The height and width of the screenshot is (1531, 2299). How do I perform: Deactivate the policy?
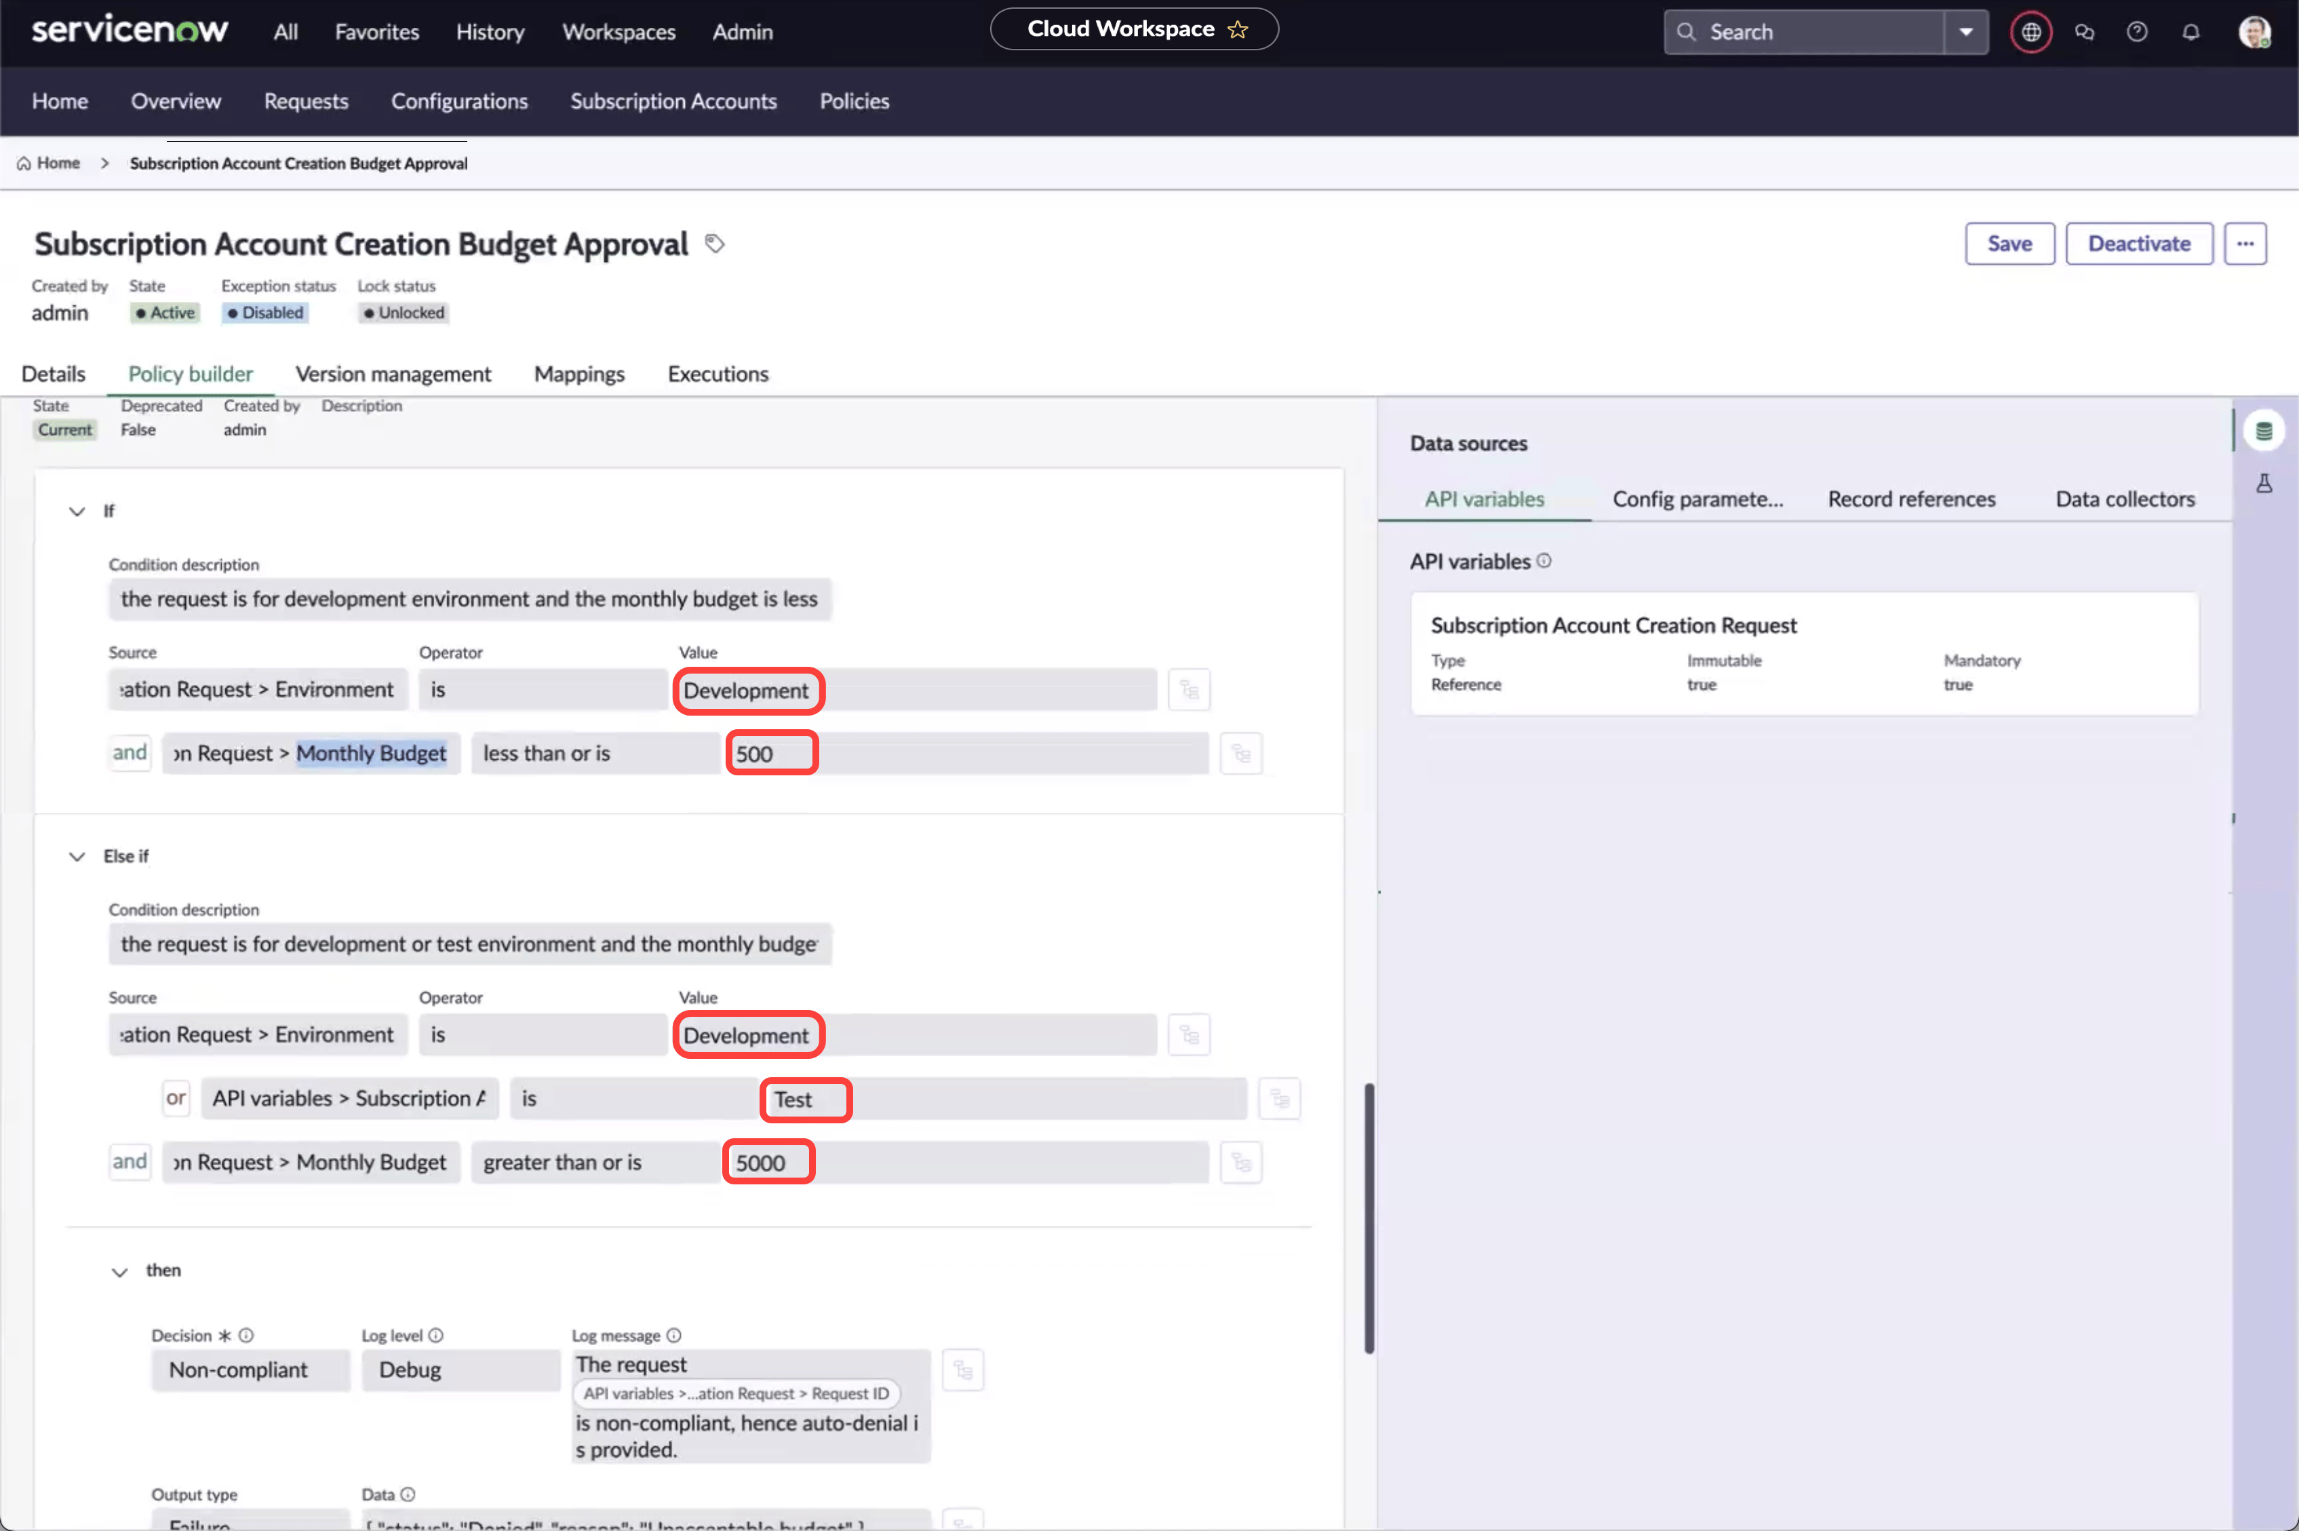(2139, 243)
